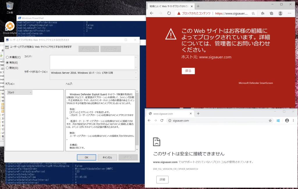298x189 pixels.
Task: Open the Edge favorites list icon
Action: tap(263, 13)
